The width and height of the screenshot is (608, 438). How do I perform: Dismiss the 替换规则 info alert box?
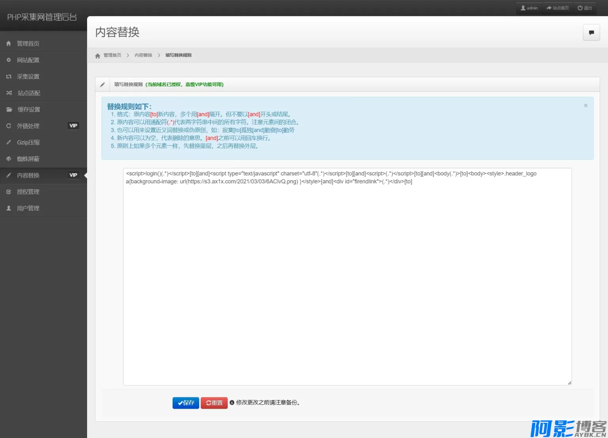585,106
